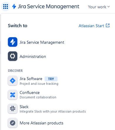Click the Jira Service Management header title
Viewport: 115px width, 130px height.
pos(48,6)
